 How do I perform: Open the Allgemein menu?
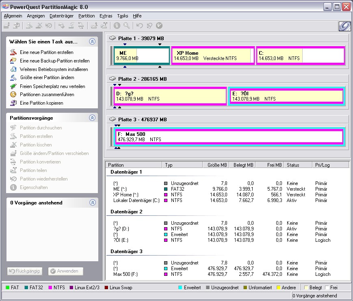13,16
